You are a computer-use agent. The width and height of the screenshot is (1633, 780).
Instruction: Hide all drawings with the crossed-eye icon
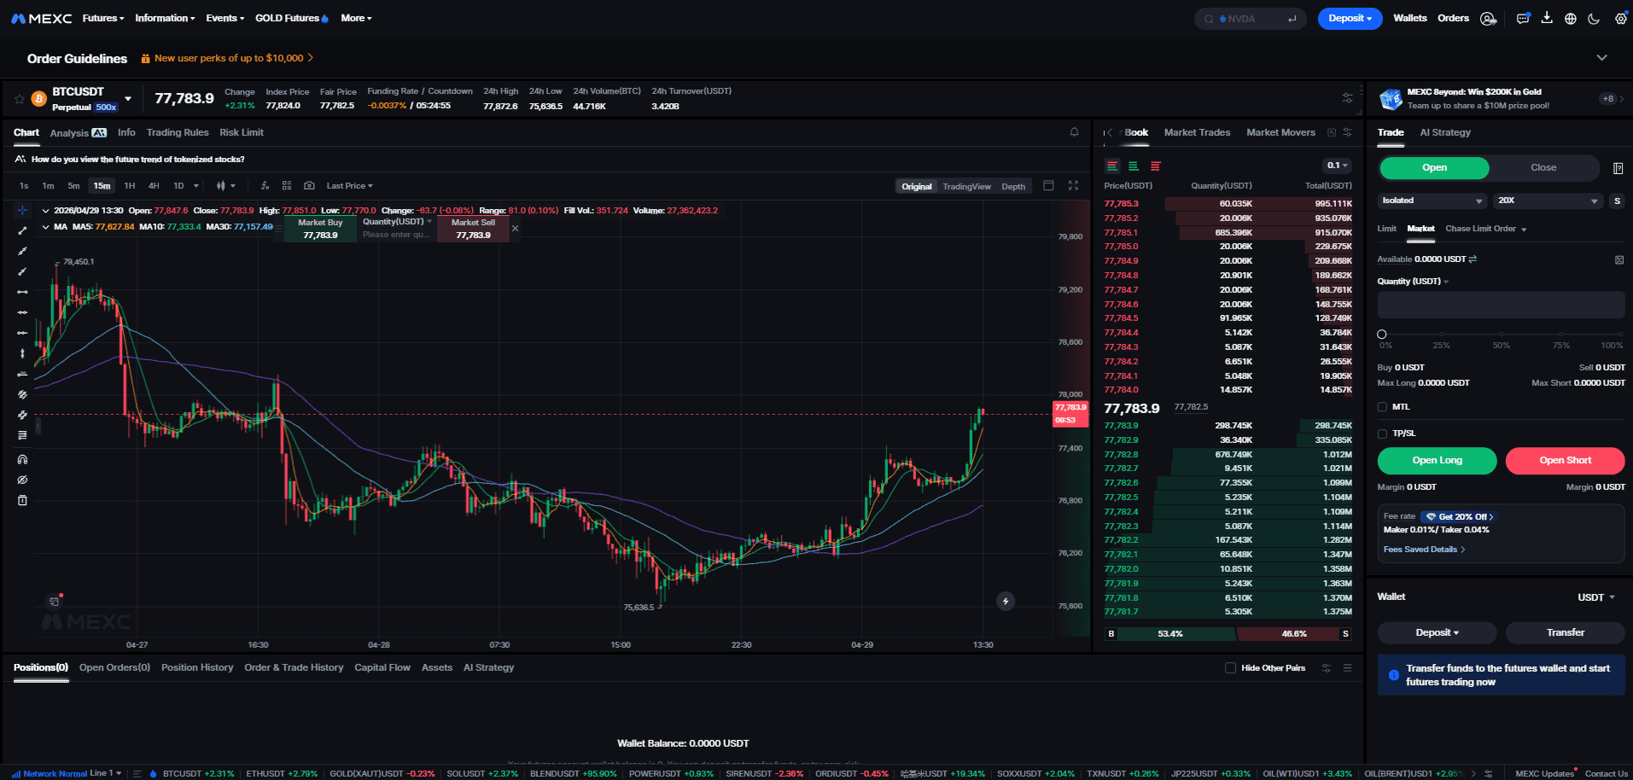pos(22,480)
